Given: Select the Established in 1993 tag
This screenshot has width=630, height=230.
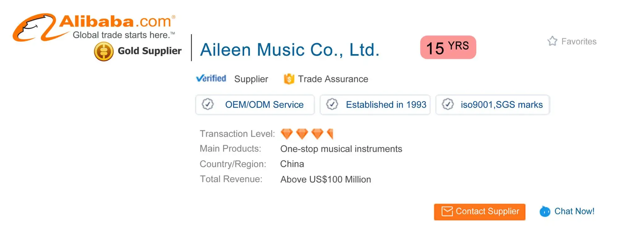Looking at the screenshot, I should pyautogui.click(x=386, y=105).
